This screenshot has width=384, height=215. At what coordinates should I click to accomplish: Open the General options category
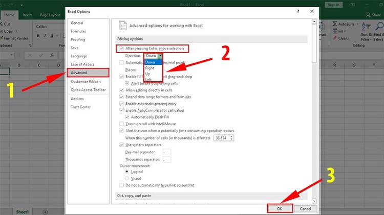pos(77,23)
